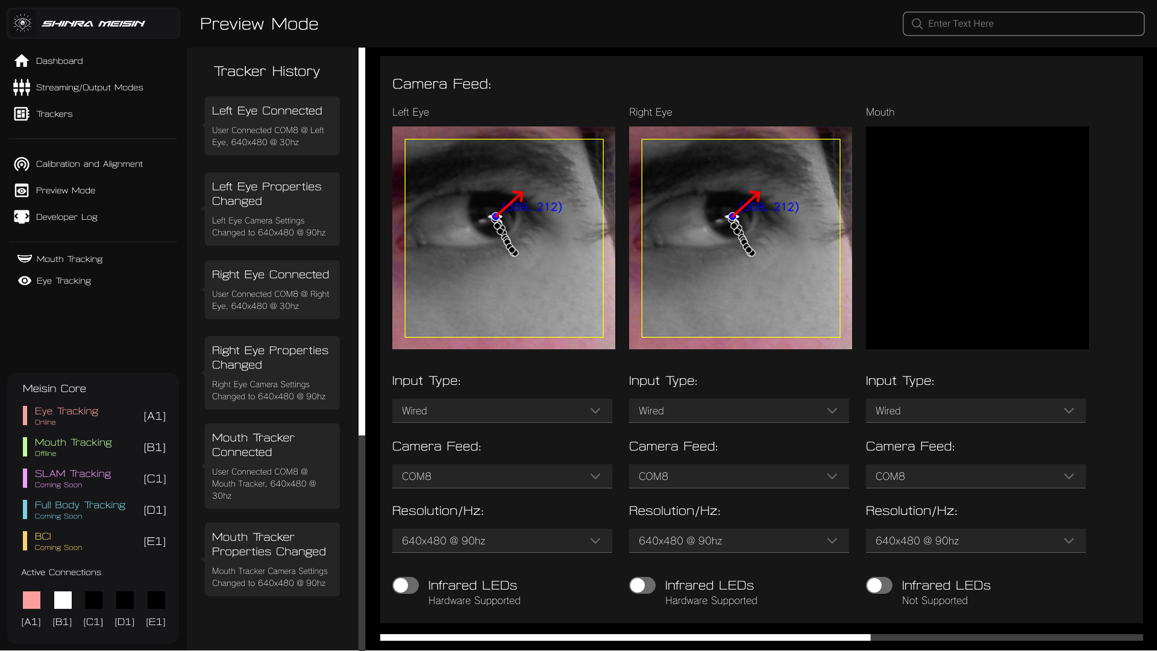
Task: Open the Developer Log
Action: pyautogui.click(x=66, y=217)
